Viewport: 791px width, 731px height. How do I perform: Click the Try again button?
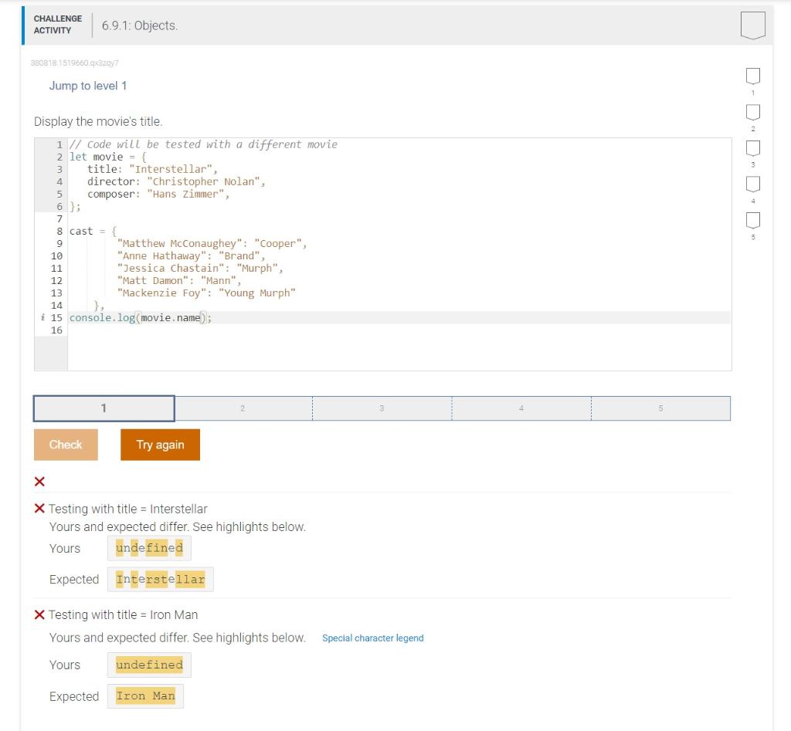(x=160, y=444)
